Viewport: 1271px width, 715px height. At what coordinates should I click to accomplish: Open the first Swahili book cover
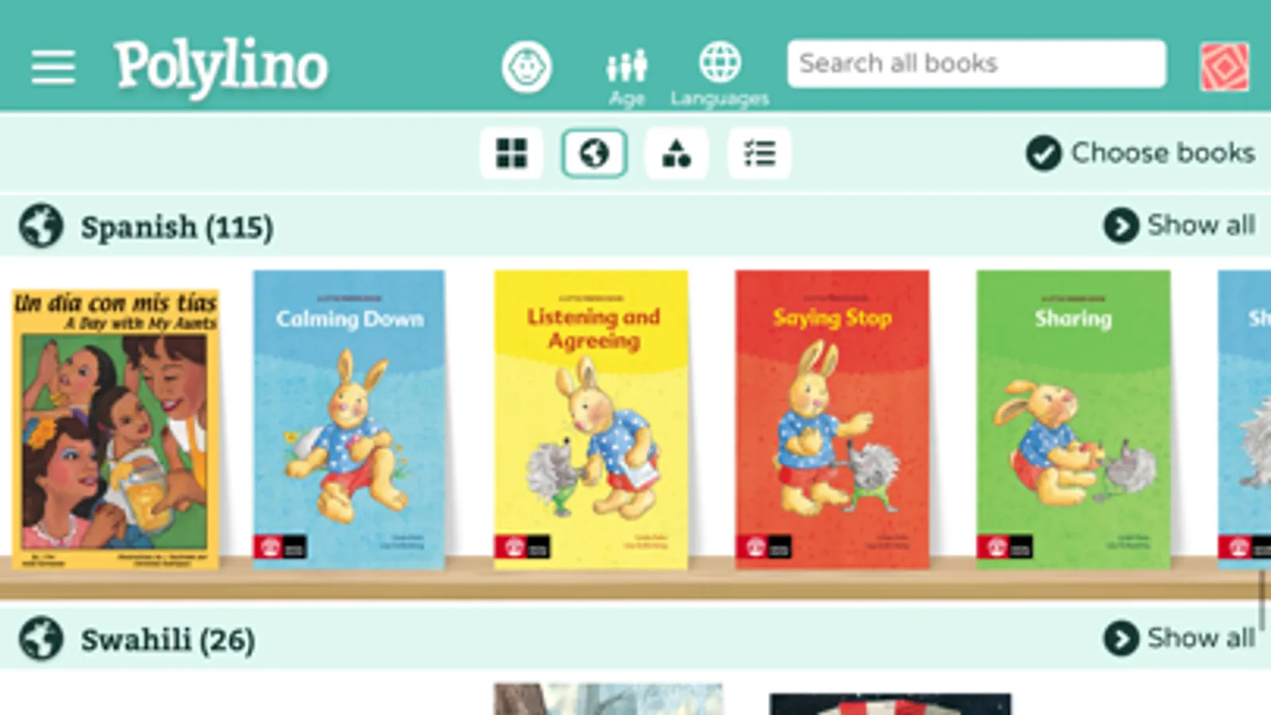tap(608, 699)
